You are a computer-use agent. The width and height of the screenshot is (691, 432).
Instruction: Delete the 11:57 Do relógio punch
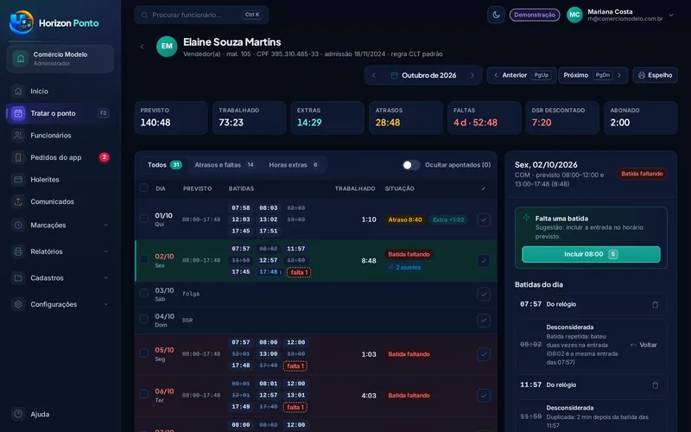point(656,385)
